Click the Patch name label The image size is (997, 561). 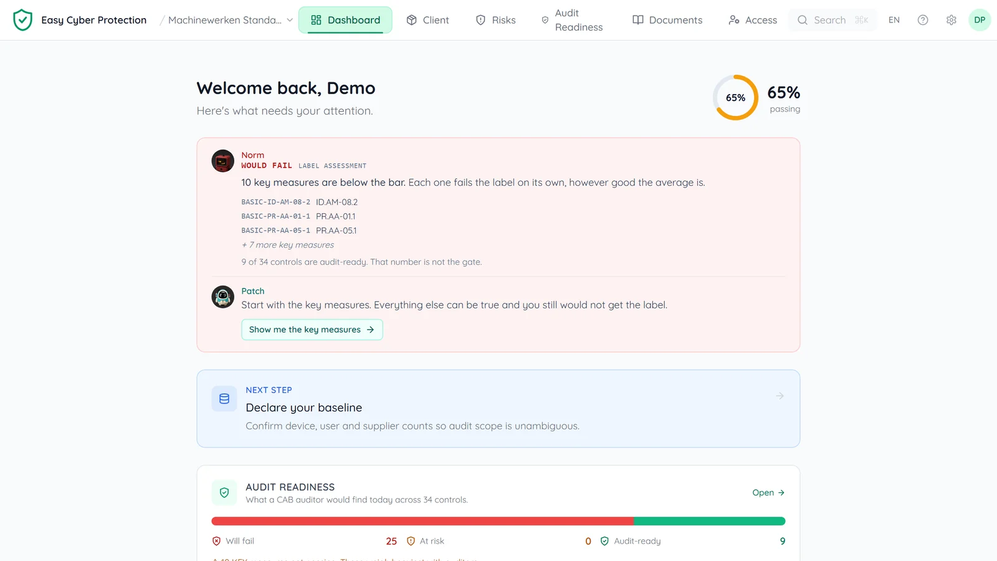(x=253, y=291)
